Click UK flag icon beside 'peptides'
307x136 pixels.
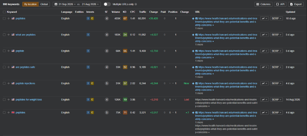pyautogui.click(x=13, y=112)
